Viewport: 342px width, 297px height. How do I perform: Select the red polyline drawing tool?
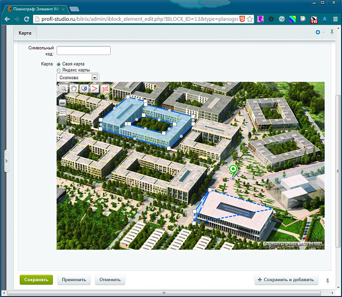click(94, 88)
